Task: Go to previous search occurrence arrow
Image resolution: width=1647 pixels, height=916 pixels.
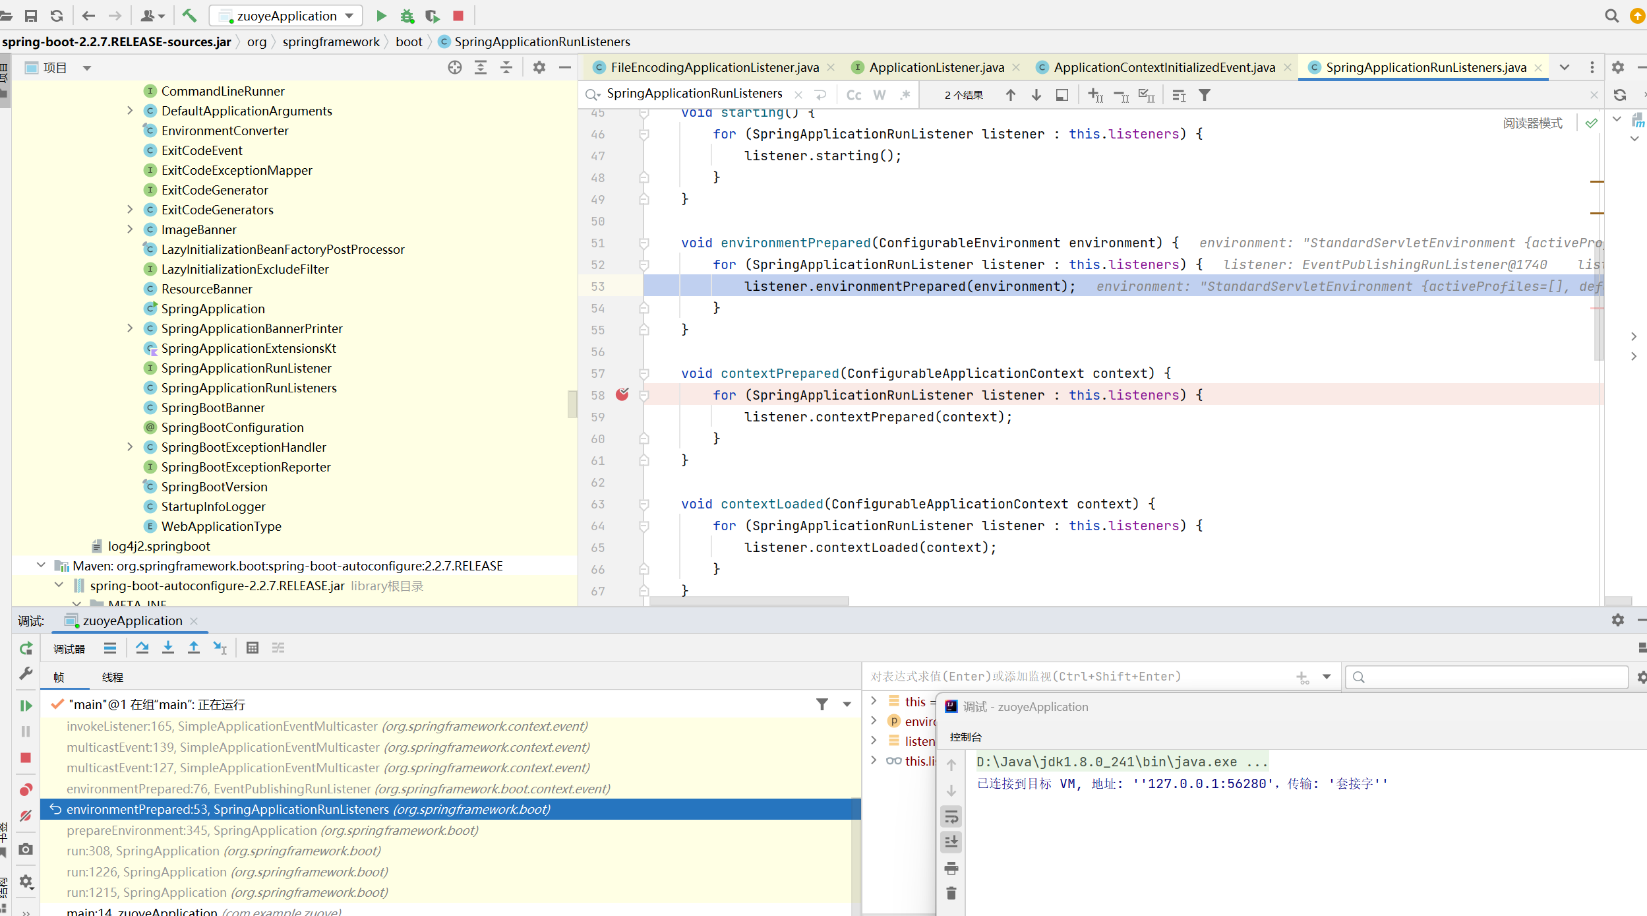Action: click(x=1011, y=95)
